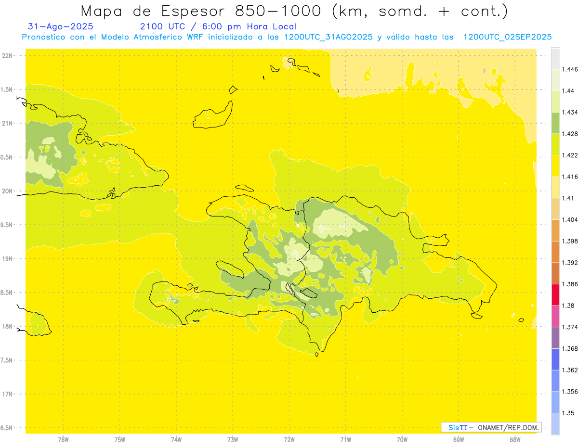Open the 'SisTT - ONAMET/REP.DOM.' credit label

[x=491, y=427]
